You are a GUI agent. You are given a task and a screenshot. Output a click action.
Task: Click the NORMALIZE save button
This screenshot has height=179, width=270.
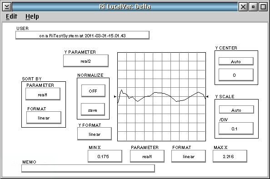click(93, 109)
